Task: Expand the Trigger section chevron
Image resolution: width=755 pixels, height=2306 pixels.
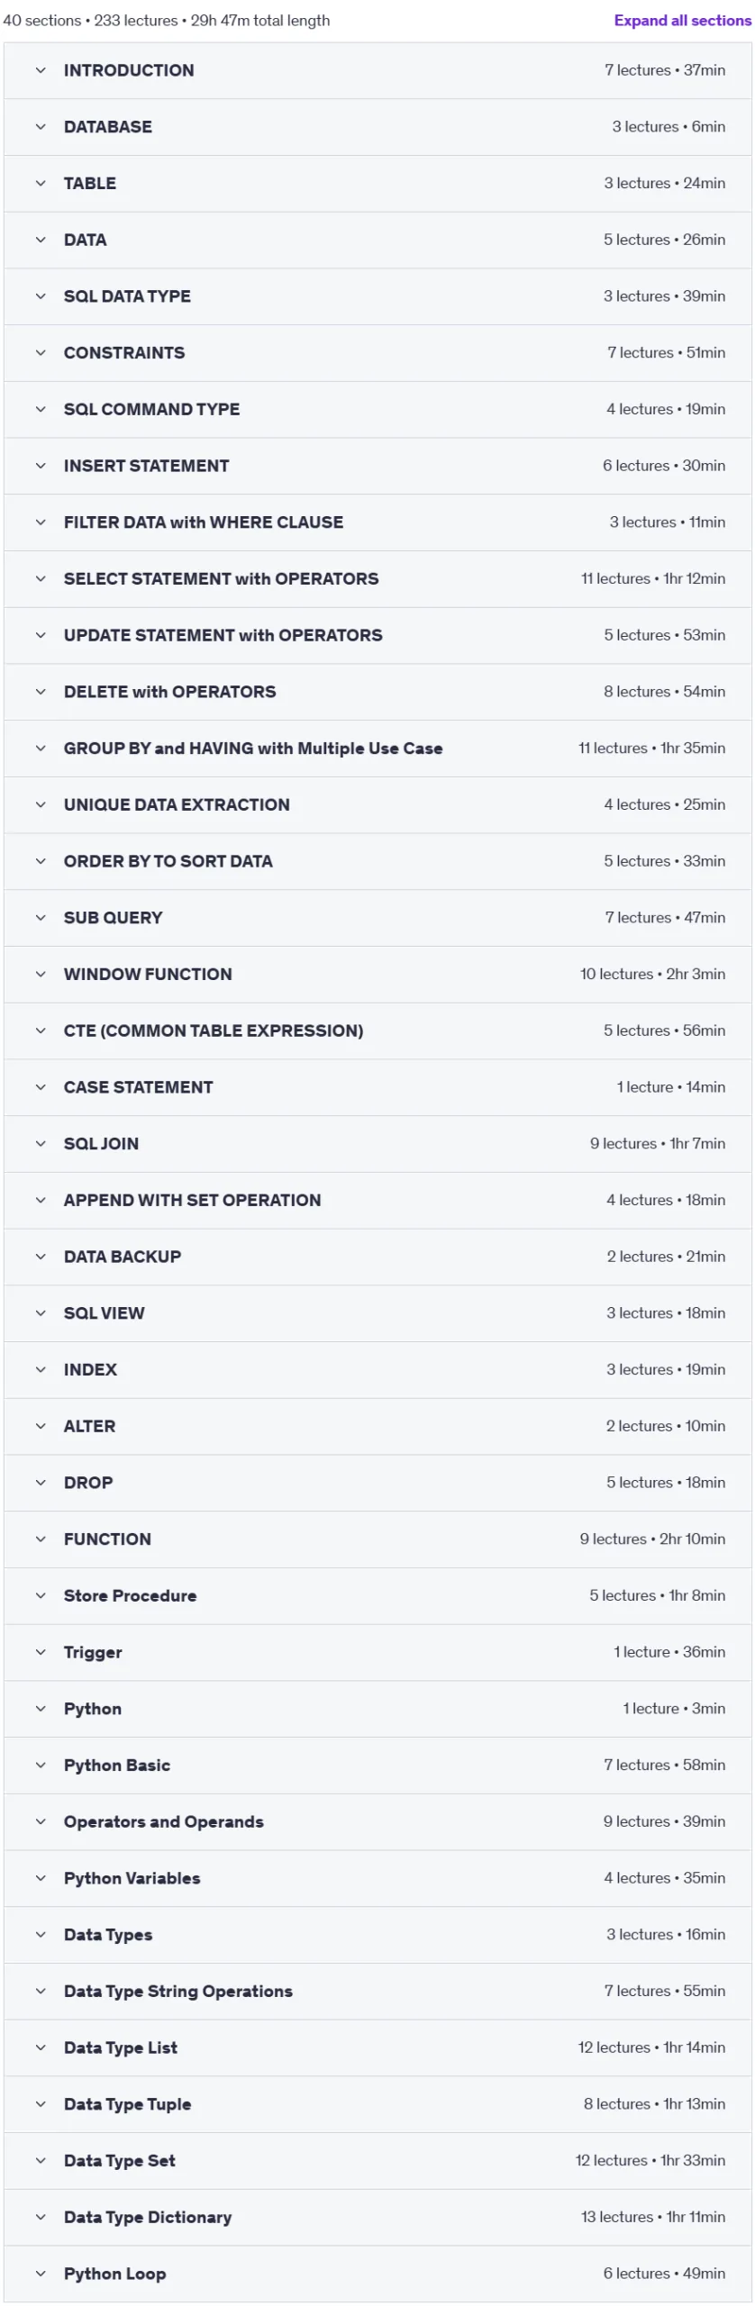Action: [x=41, y=1652]
